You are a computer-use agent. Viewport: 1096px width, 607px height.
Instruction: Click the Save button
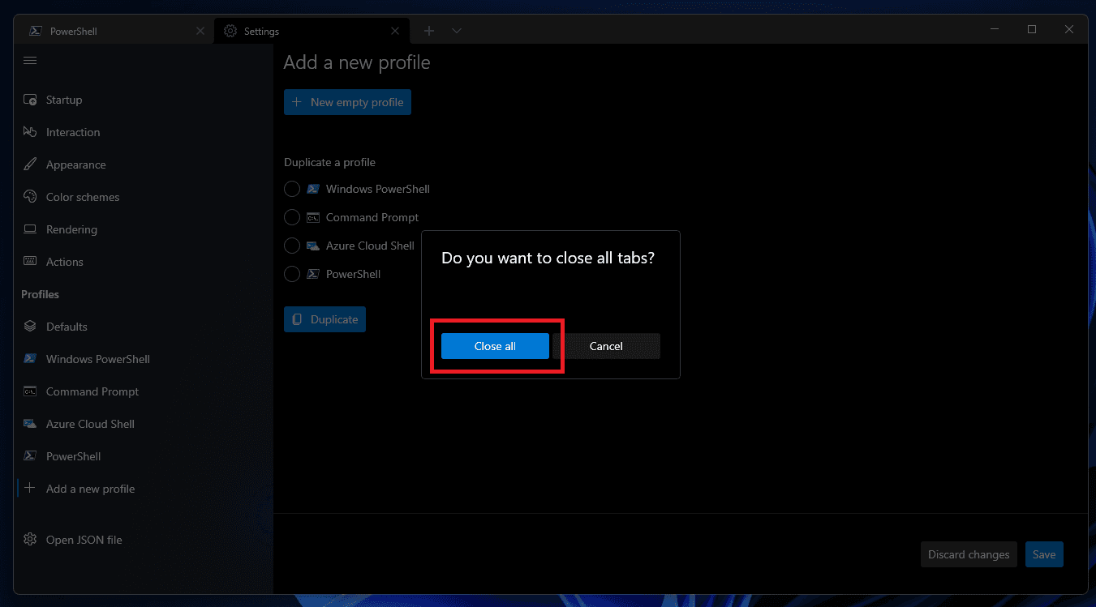coord(1044,554)
